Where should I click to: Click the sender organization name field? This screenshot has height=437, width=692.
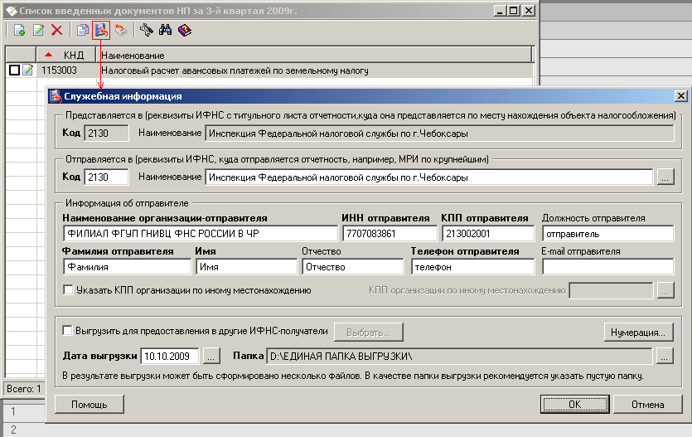coord(201,234)
